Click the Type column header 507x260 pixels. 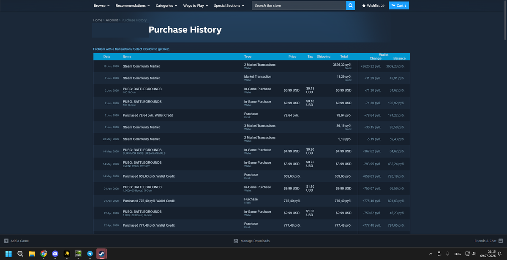coord(248,57)
